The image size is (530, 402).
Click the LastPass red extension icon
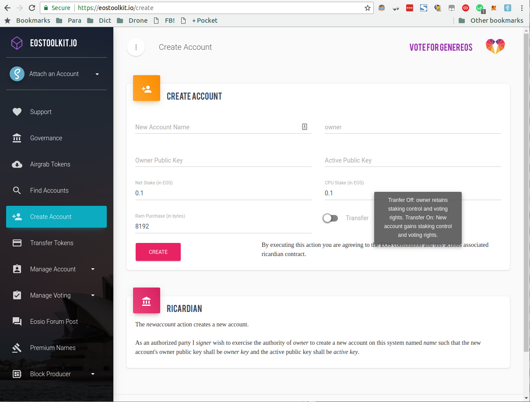pyautogui.click(x=410, y=8)
